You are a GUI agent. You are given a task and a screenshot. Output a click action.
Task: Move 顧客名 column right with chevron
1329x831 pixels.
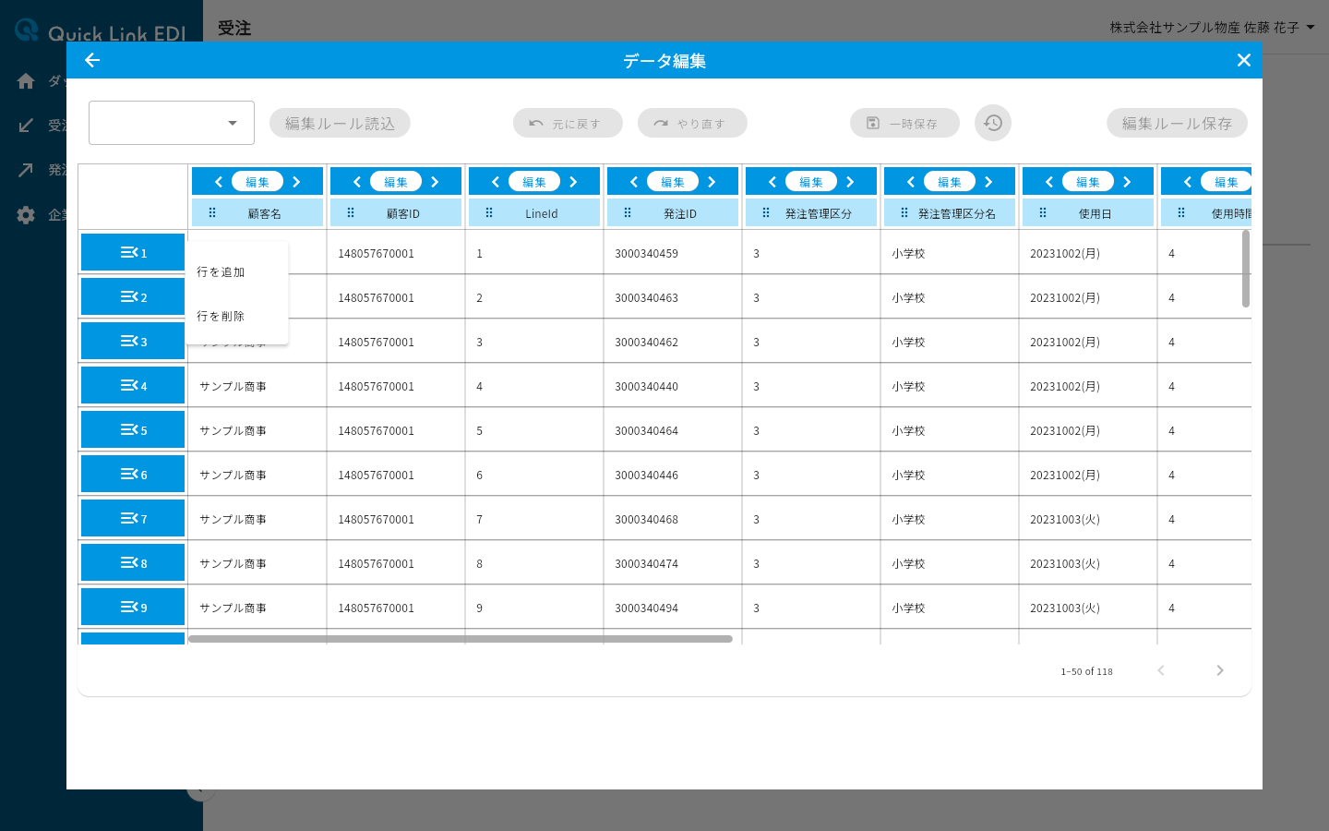point(296,182)
